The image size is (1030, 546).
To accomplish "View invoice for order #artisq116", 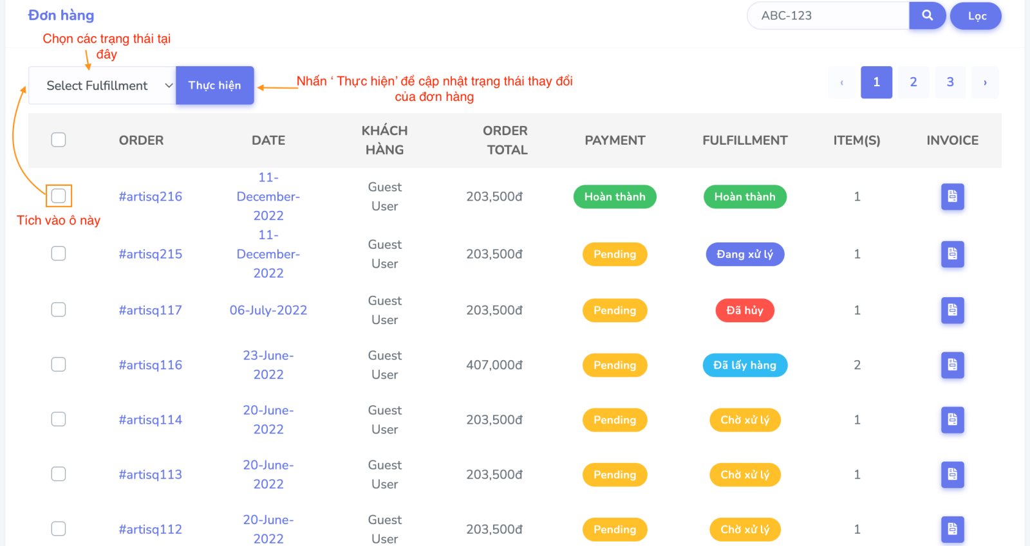I will pyautogui.click(x=952, y=365).
